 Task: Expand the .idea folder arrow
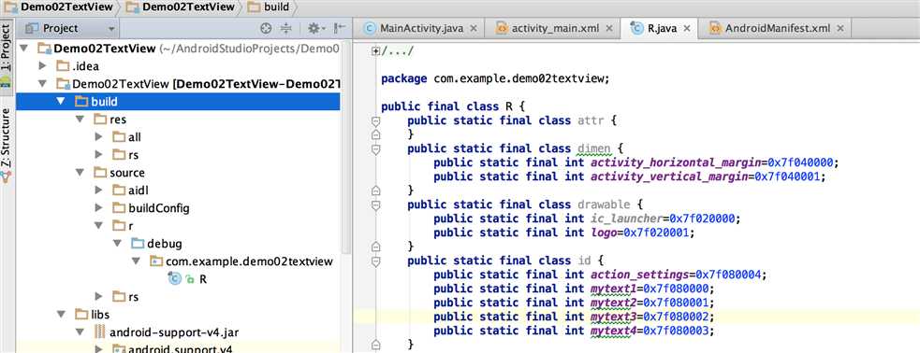click(42, 65)
